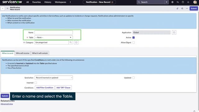Click the Category field
Image resolution: width=199 pixels, height=112 pixels.
(52, 42)
